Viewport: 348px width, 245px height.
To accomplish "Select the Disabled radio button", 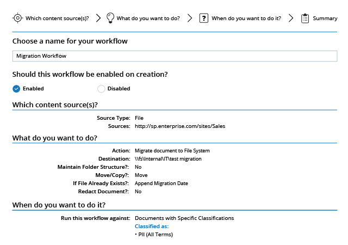I will coord(101,89).
